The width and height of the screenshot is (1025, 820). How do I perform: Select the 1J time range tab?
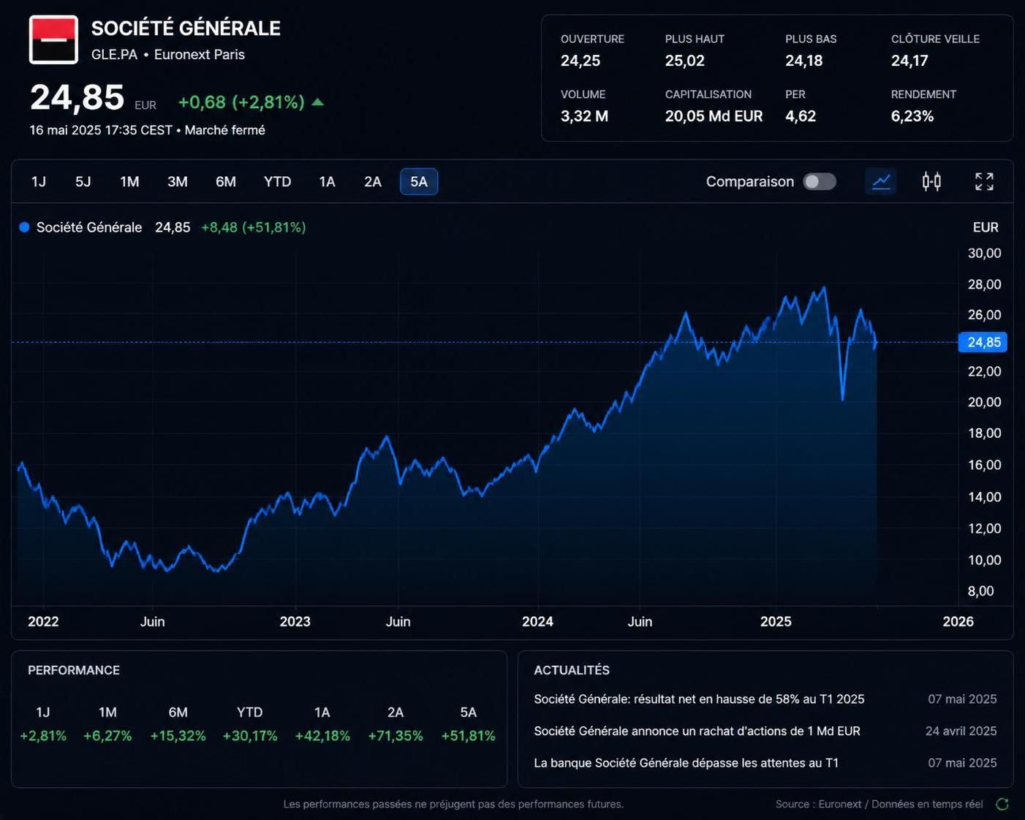[x=39, y=181]
